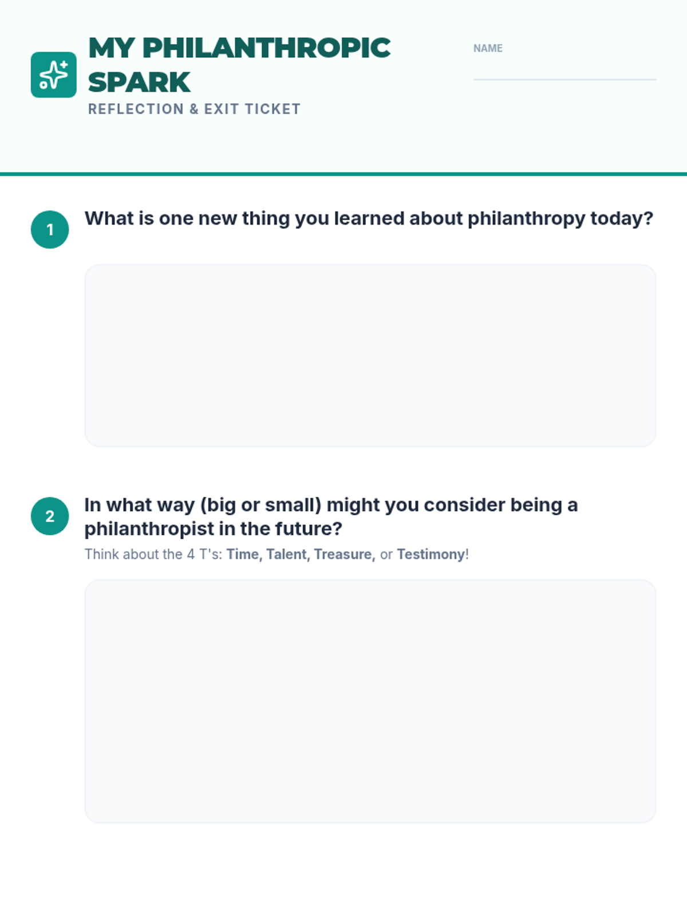Click the bold word Treasure
This screenshot has height=917, width=687.
[344, 554]
